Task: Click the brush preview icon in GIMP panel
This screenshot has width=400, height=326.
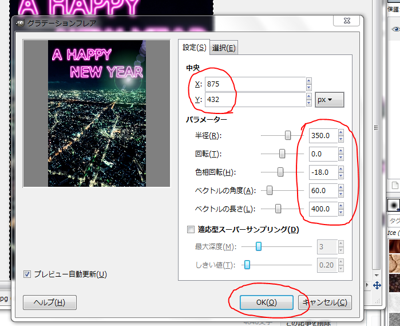Action: pos(394,205)
